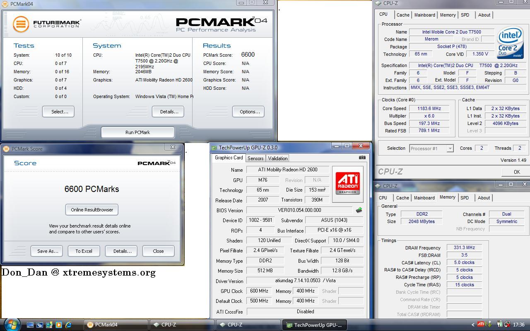
Task: Click the battery power tray icon
Action: point(499,324)
